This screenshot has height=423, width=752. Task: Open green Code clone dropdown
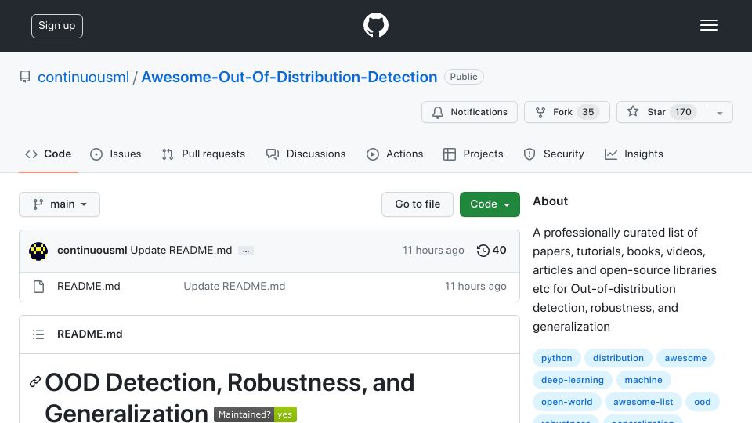[x=490, y=204]
